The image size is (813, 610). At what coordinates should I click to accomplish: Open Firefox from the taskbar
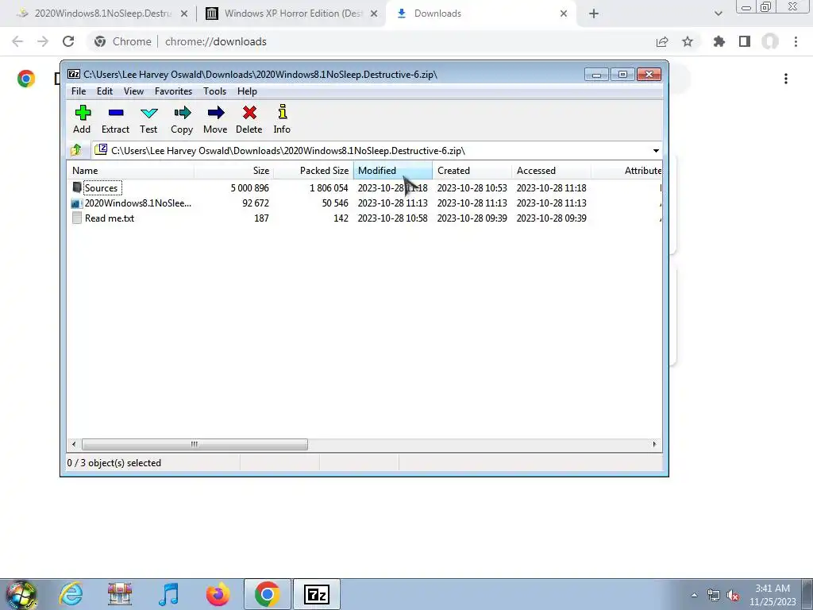pyautogui.click(x=218, y=594)
